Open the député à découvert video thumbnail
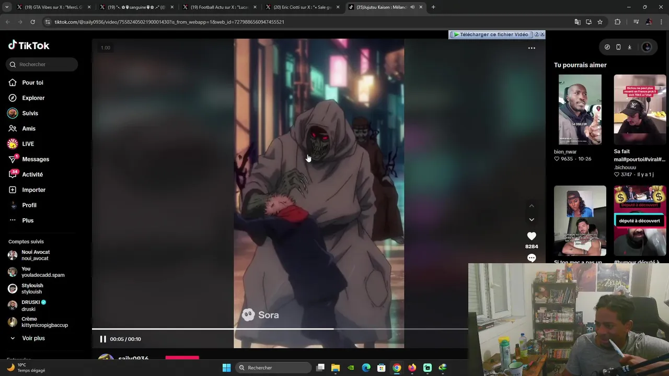Screen dimensions: 669x376 (640, 220)
